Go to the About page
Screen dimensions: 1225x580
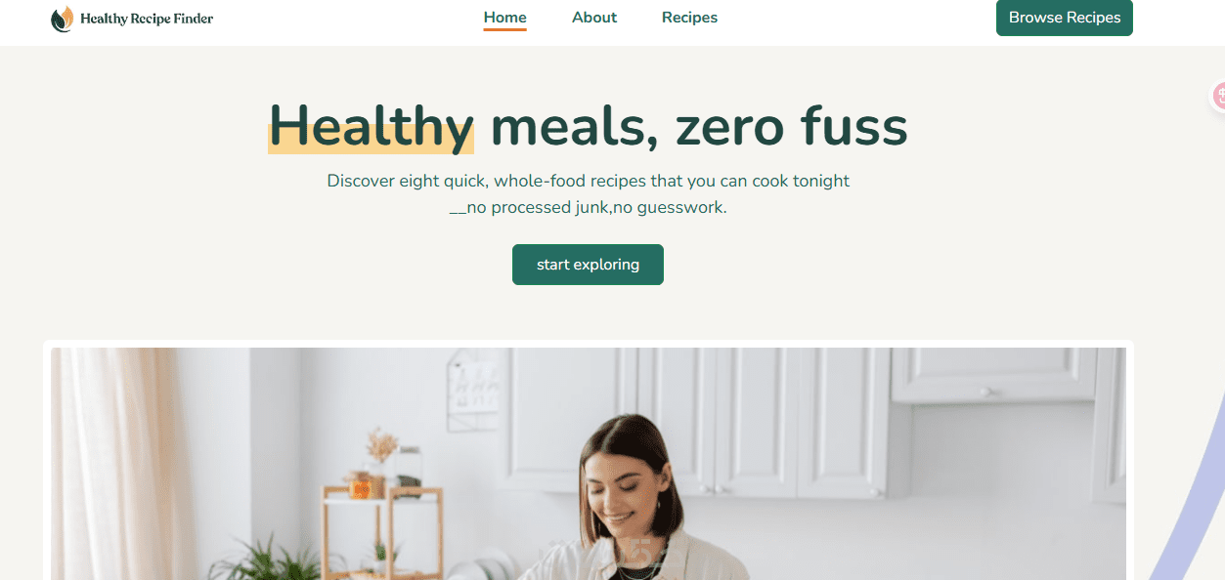(x=594, y=18)
